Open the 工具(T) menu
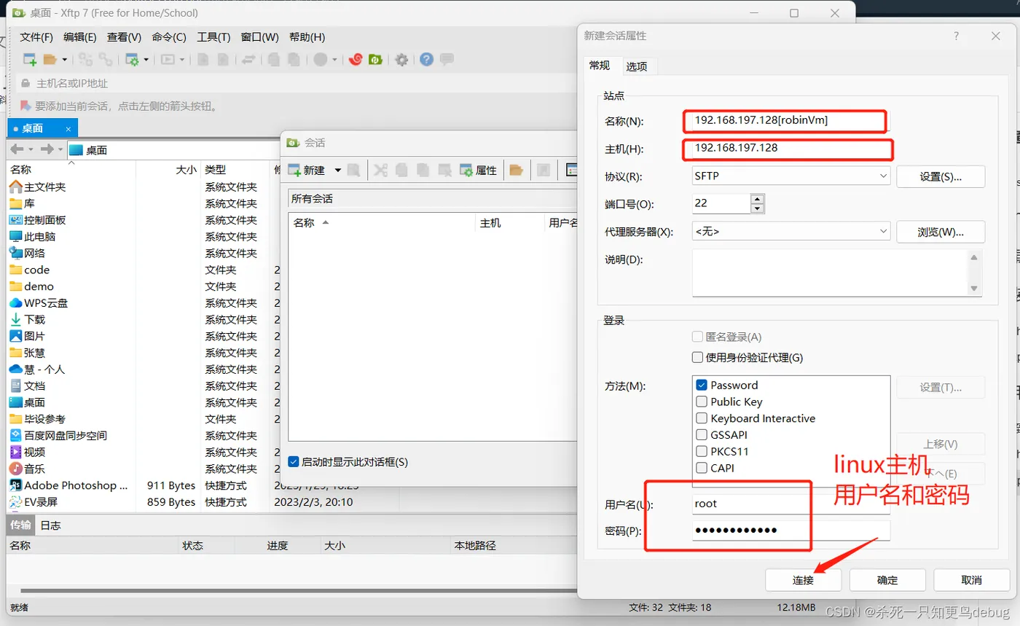 pyautogui.click(x=214, y=37)
